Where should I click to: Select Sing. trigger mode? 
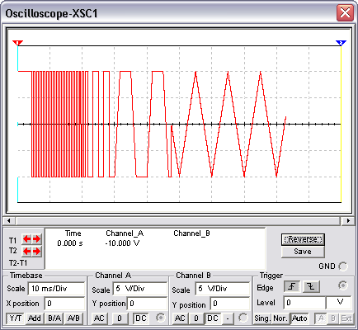pyautogui.click(x=262, y=318)
